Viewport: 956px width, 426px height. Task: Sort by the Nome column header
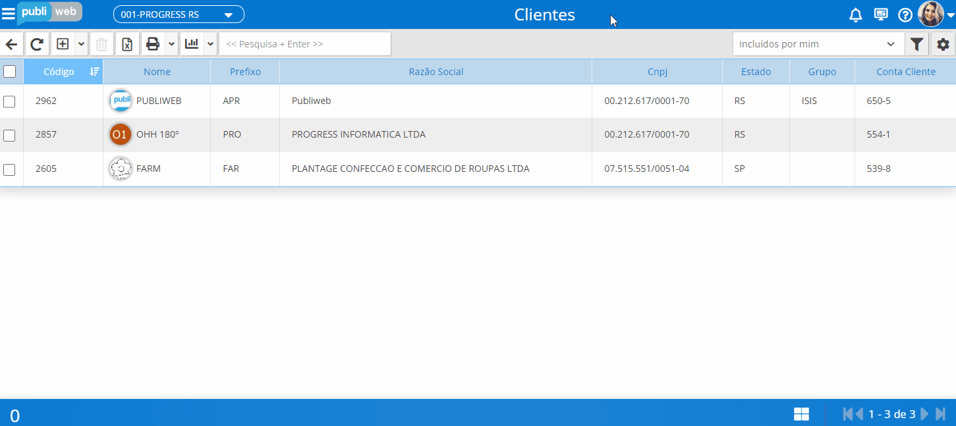pos(157,72)
